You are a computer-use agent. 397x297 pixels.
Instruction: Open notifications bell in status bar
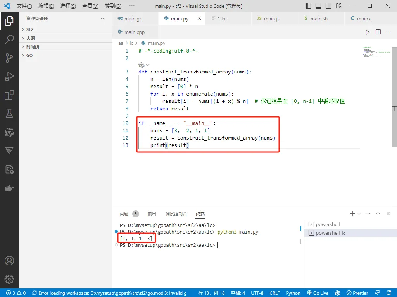(x=388, y=293)
